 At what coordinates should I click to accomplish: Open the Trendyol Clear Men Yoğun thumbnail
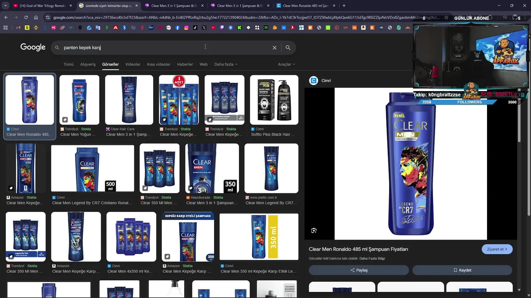tap(79, 100)
